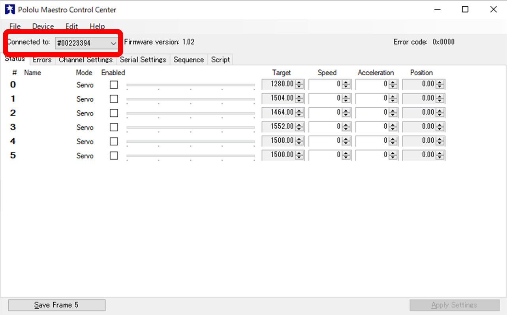Screen dimensions: 507x315
Task: Open the File menu
Action: point(15,26)
